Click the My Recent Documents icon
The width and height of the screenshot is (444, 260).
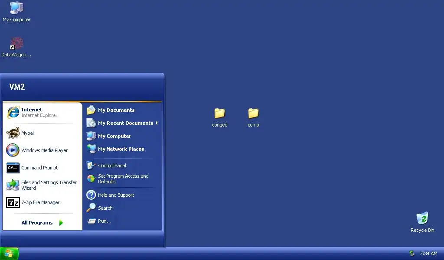tap(91, 123)
